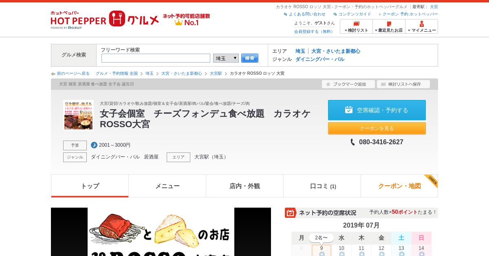Open 最近見たお店 dropdown
The image size is (489, 256).
tap(389, 26)
